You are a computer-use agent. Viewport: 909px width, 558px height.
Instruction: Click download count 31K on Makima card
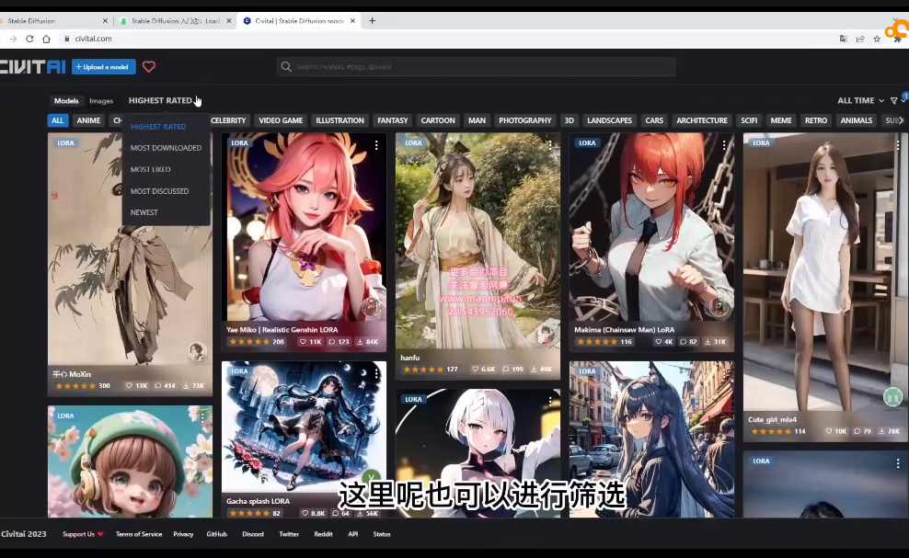click(715, 342)
